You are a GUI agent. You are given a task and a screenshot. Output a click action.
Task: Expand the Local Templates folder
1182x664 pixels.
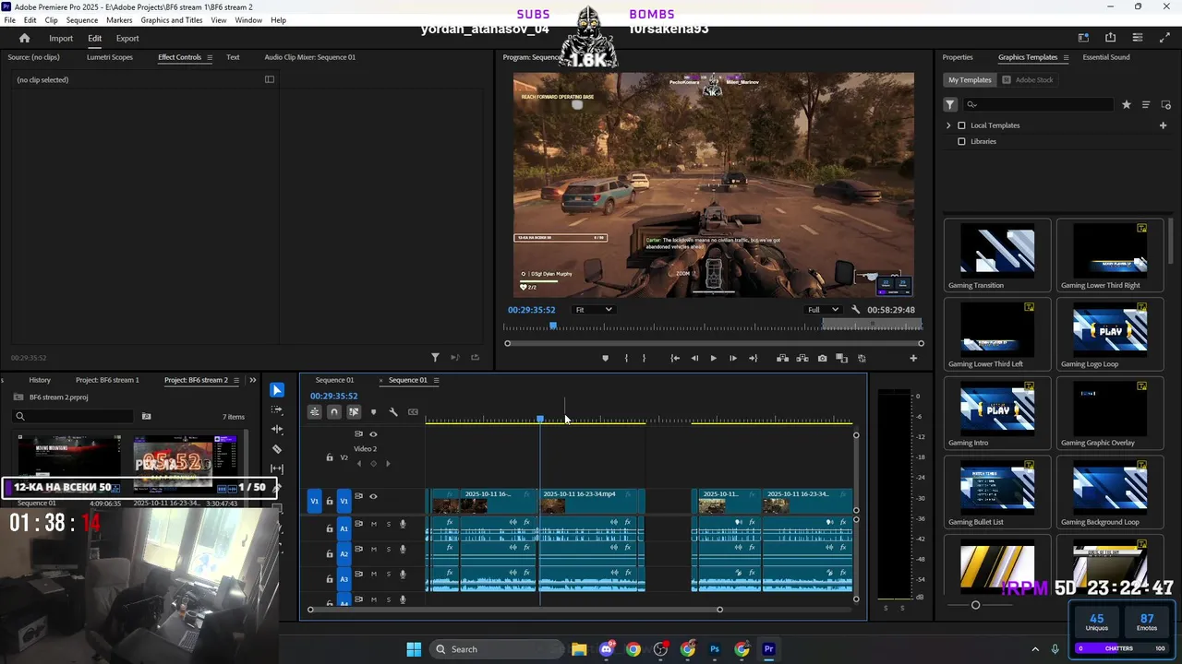coord(947,125)
